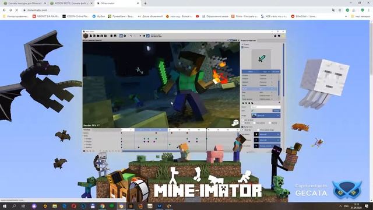Open the other bookmarks folder

pos(361,16)
